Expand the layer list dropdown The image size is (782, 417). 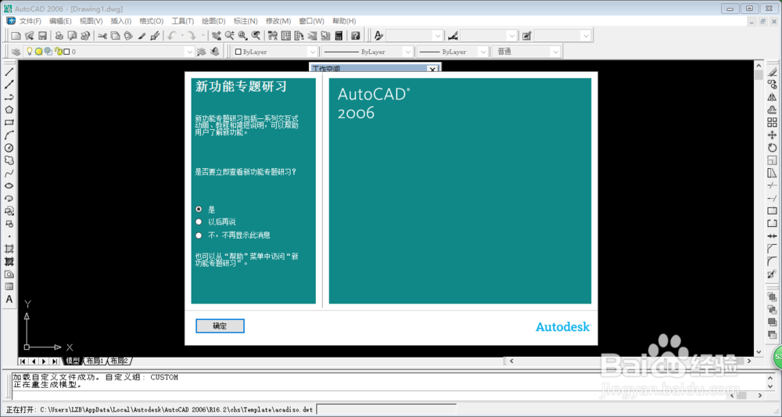tap(189, 52)
